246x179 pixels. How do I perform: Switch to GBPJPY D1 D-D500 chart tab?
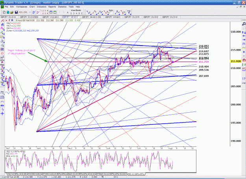point(30,17)
